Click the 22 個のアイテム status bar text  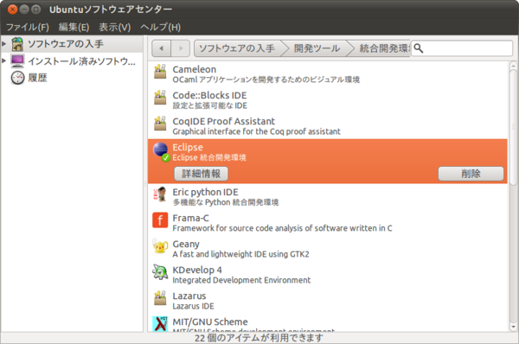tap(259, 338)
